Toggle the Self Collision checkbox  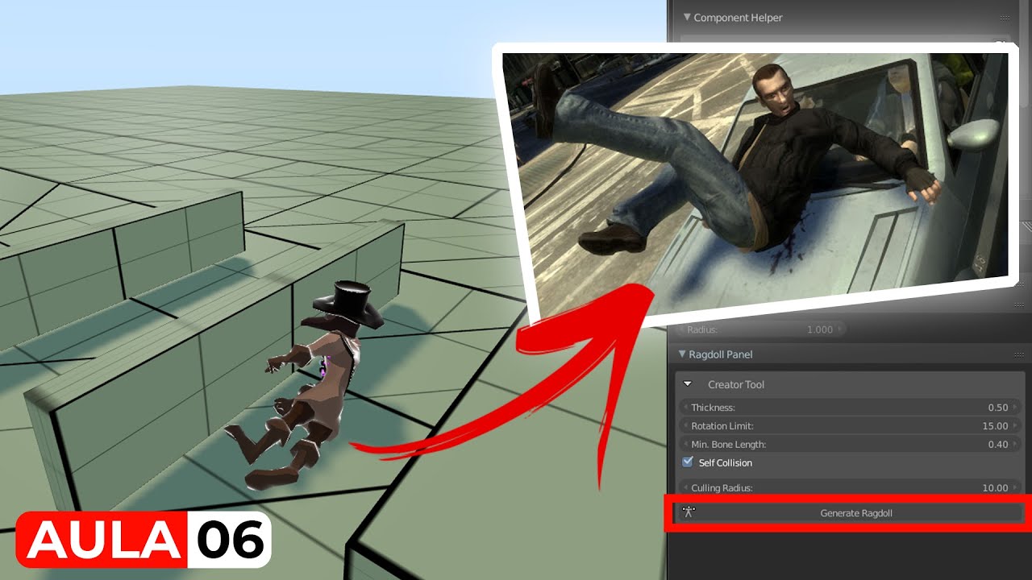[x=688, y=462]
